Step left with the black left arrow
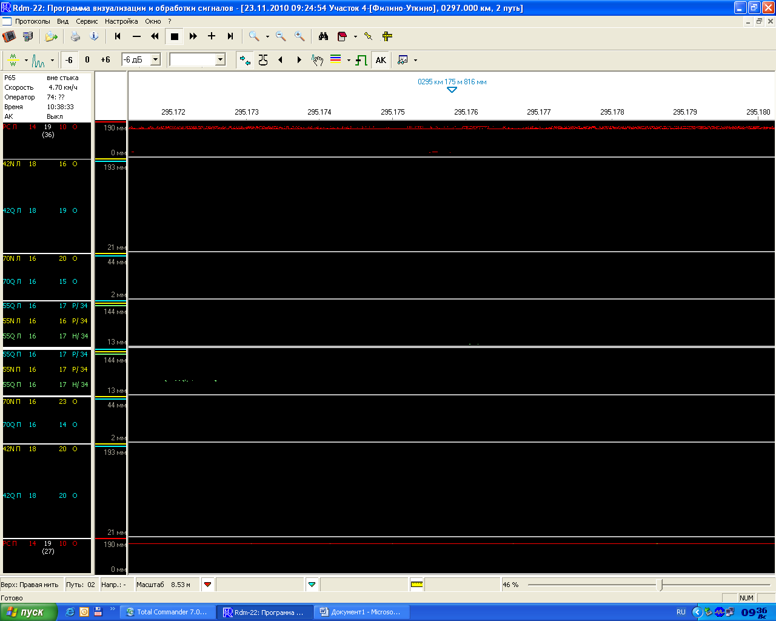The width and height of the screenshot is (776, 621). (281, 60)
